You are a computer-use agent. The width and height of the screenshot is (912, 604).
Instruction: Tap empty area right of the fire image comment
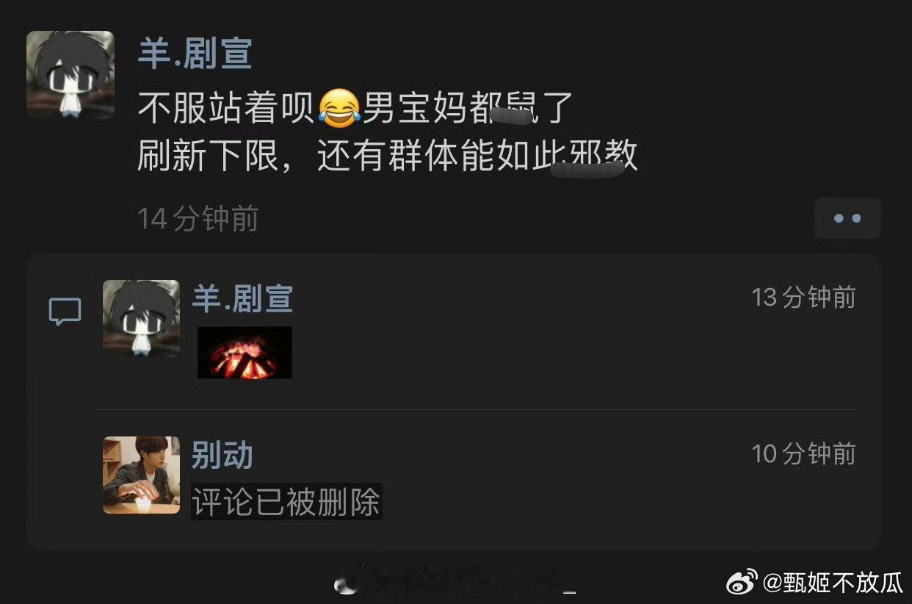click(573, 353)
